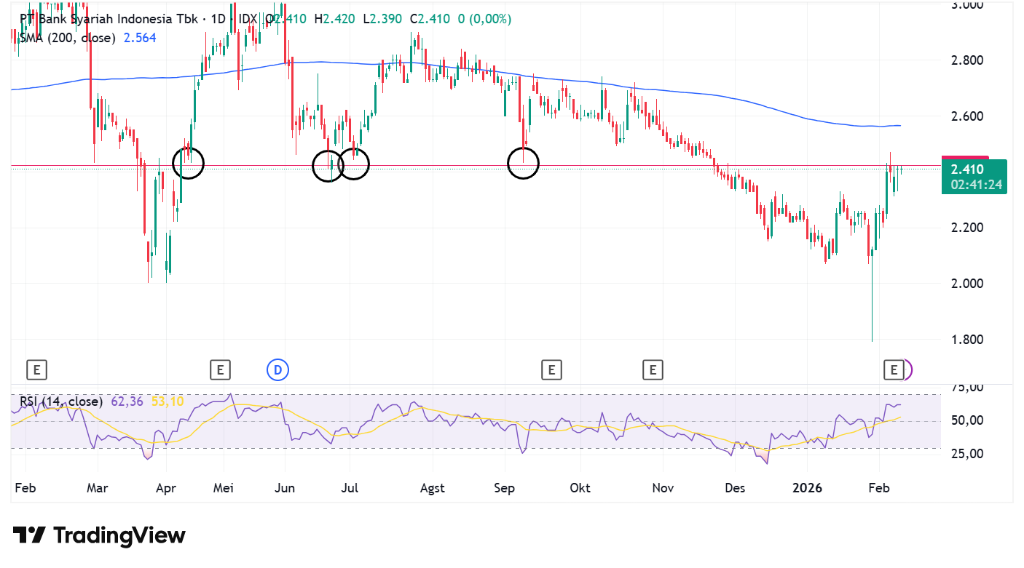Click the earnings E marker in early February
The height and width of the screenshot is (568, 1024).
pos(37,370)
